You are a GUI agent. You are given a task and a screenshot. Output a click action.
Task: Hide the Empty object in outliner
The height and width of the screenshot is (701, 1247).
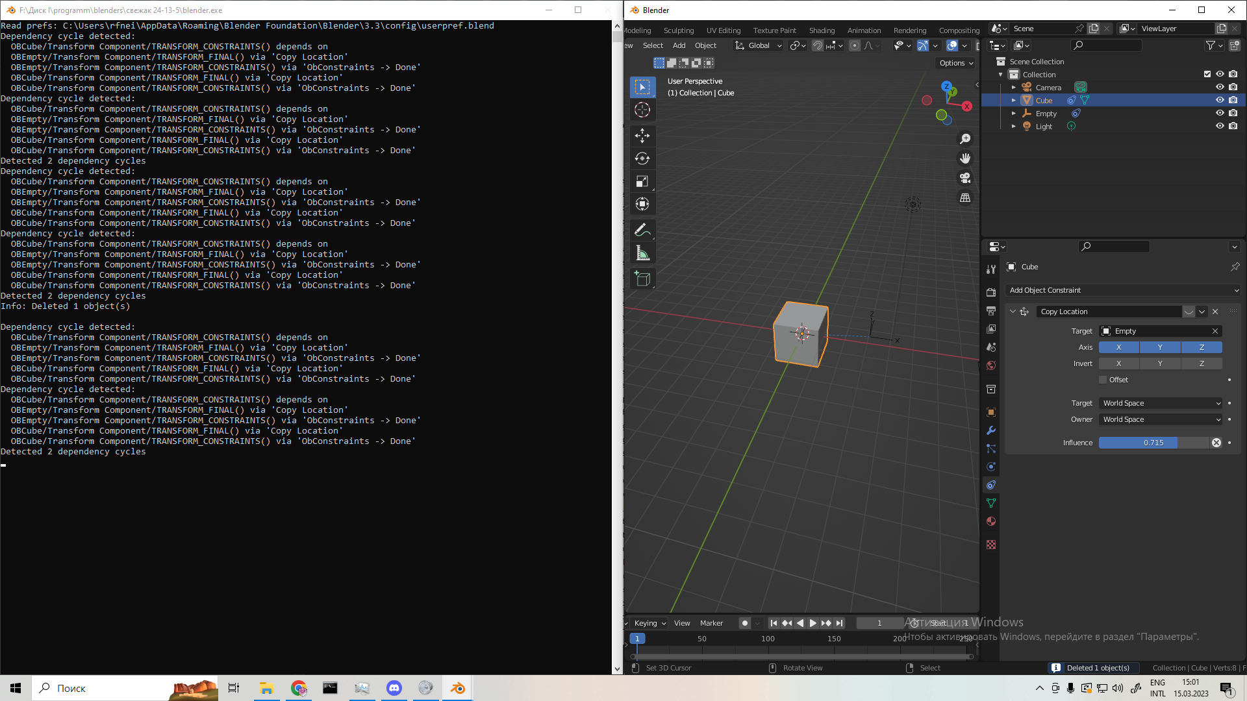(1220, 113)
